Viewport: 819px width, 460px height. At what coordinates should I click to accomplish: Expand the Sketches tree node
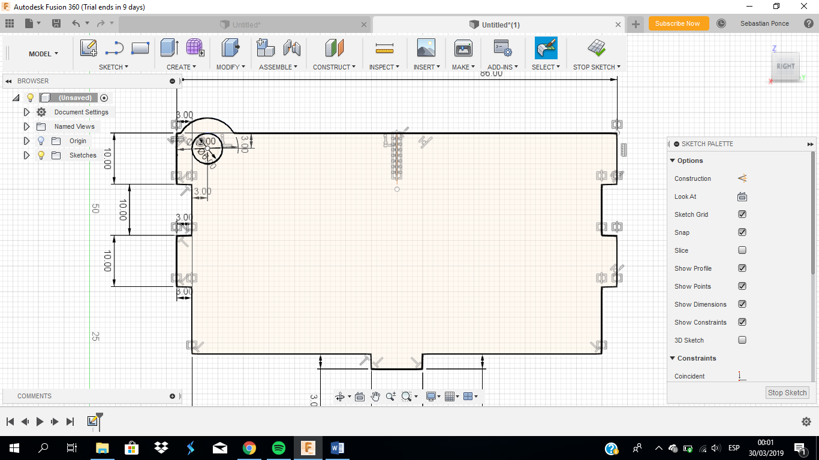coord(26,155)
